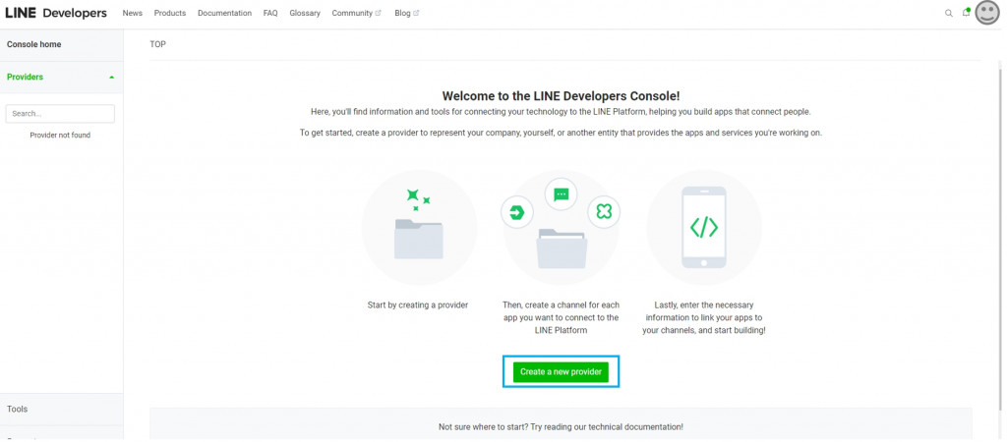The image size is (1007, 442).
Task: Collapse the Providers section arrow
Action: (x=112, y=77)
